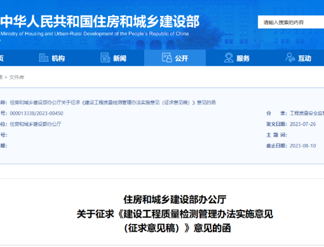Screen dimensions: 324x247
Task: Go to the 服务 navigation tab
Action: point(237,58)
